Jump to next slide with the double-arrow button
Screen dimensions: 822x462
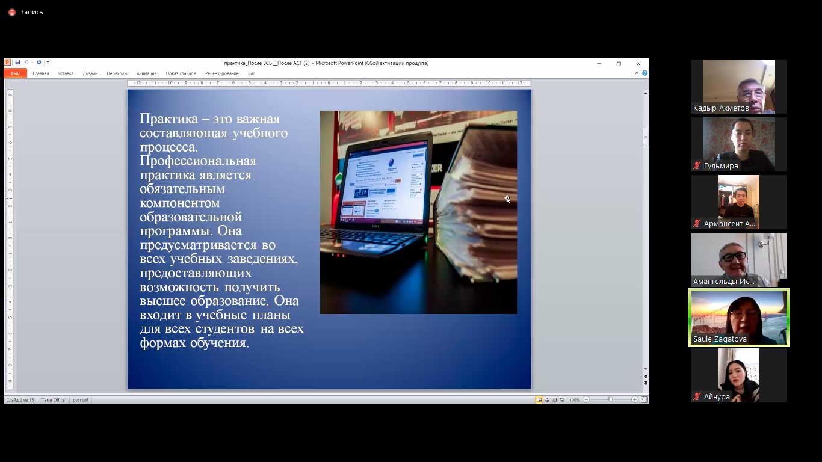(x=646, y=383)
